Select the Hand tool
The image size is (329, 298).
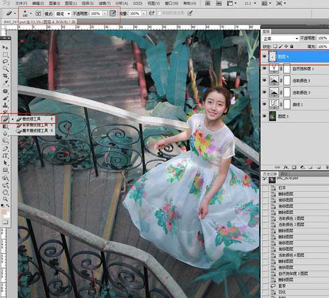[5, 192]
